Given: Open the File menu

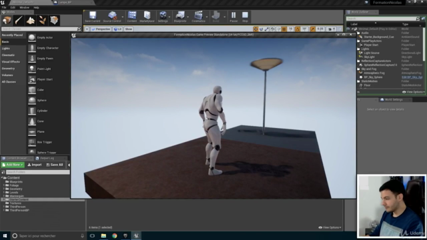Looking at the screenshot, I should click(x=4, y=7).
